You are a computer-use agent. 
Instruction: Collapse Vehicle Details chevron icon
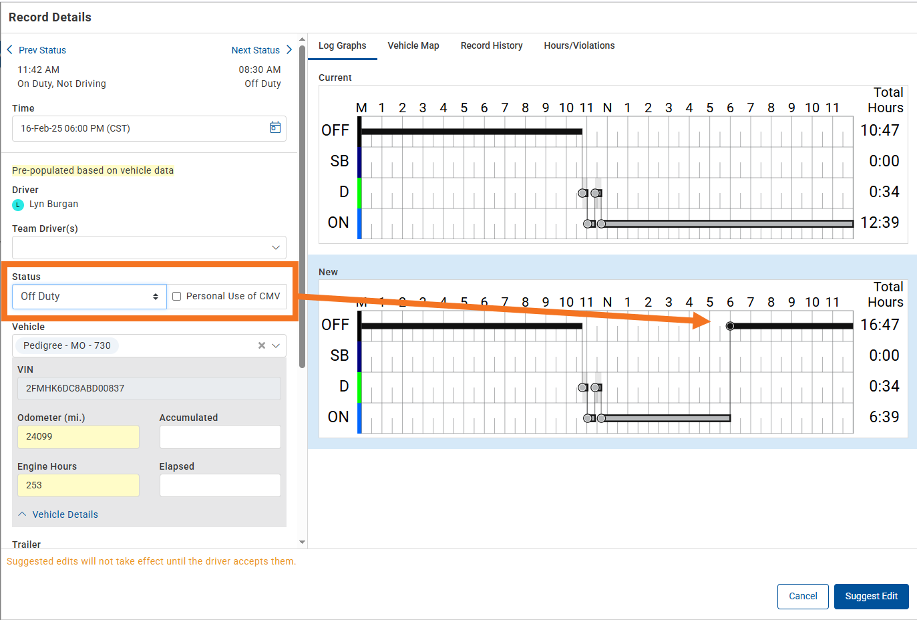click(x=22, y=514)
